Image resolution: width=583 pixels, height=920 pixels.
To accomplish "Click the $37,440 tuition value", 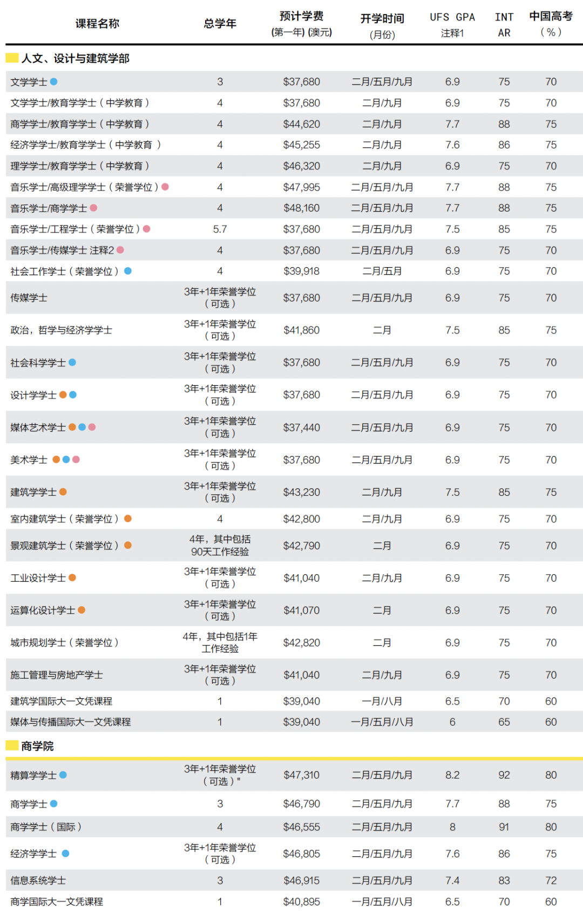I will [302, 427].
